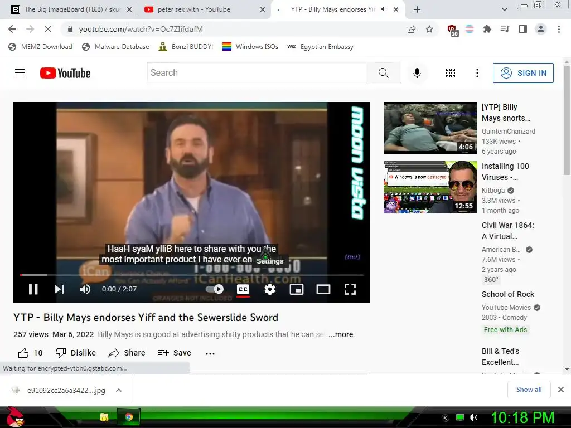
Task: Open Bill & Ted's Excellent link
Action: tap(500, 357)
